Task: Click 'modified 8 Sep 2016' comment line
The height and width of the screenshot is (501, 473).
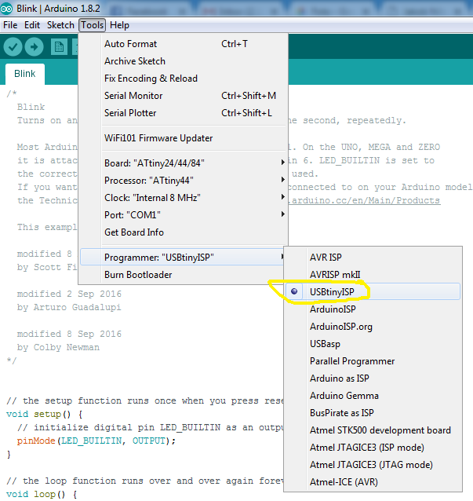Action: tap(69, 334)
